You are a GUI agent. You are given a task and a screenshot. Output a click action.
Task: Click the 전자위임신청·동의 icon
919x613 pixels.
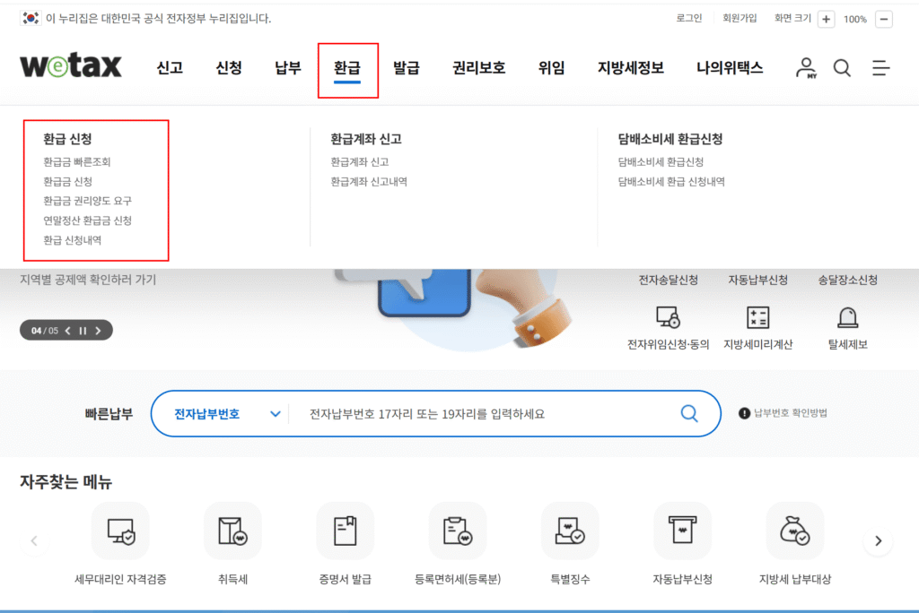668,317
